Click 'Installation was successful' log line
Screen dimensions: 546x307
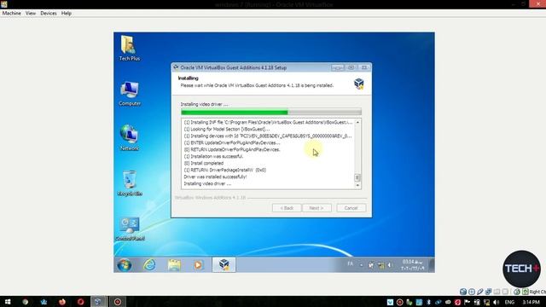tap(213, 156)
